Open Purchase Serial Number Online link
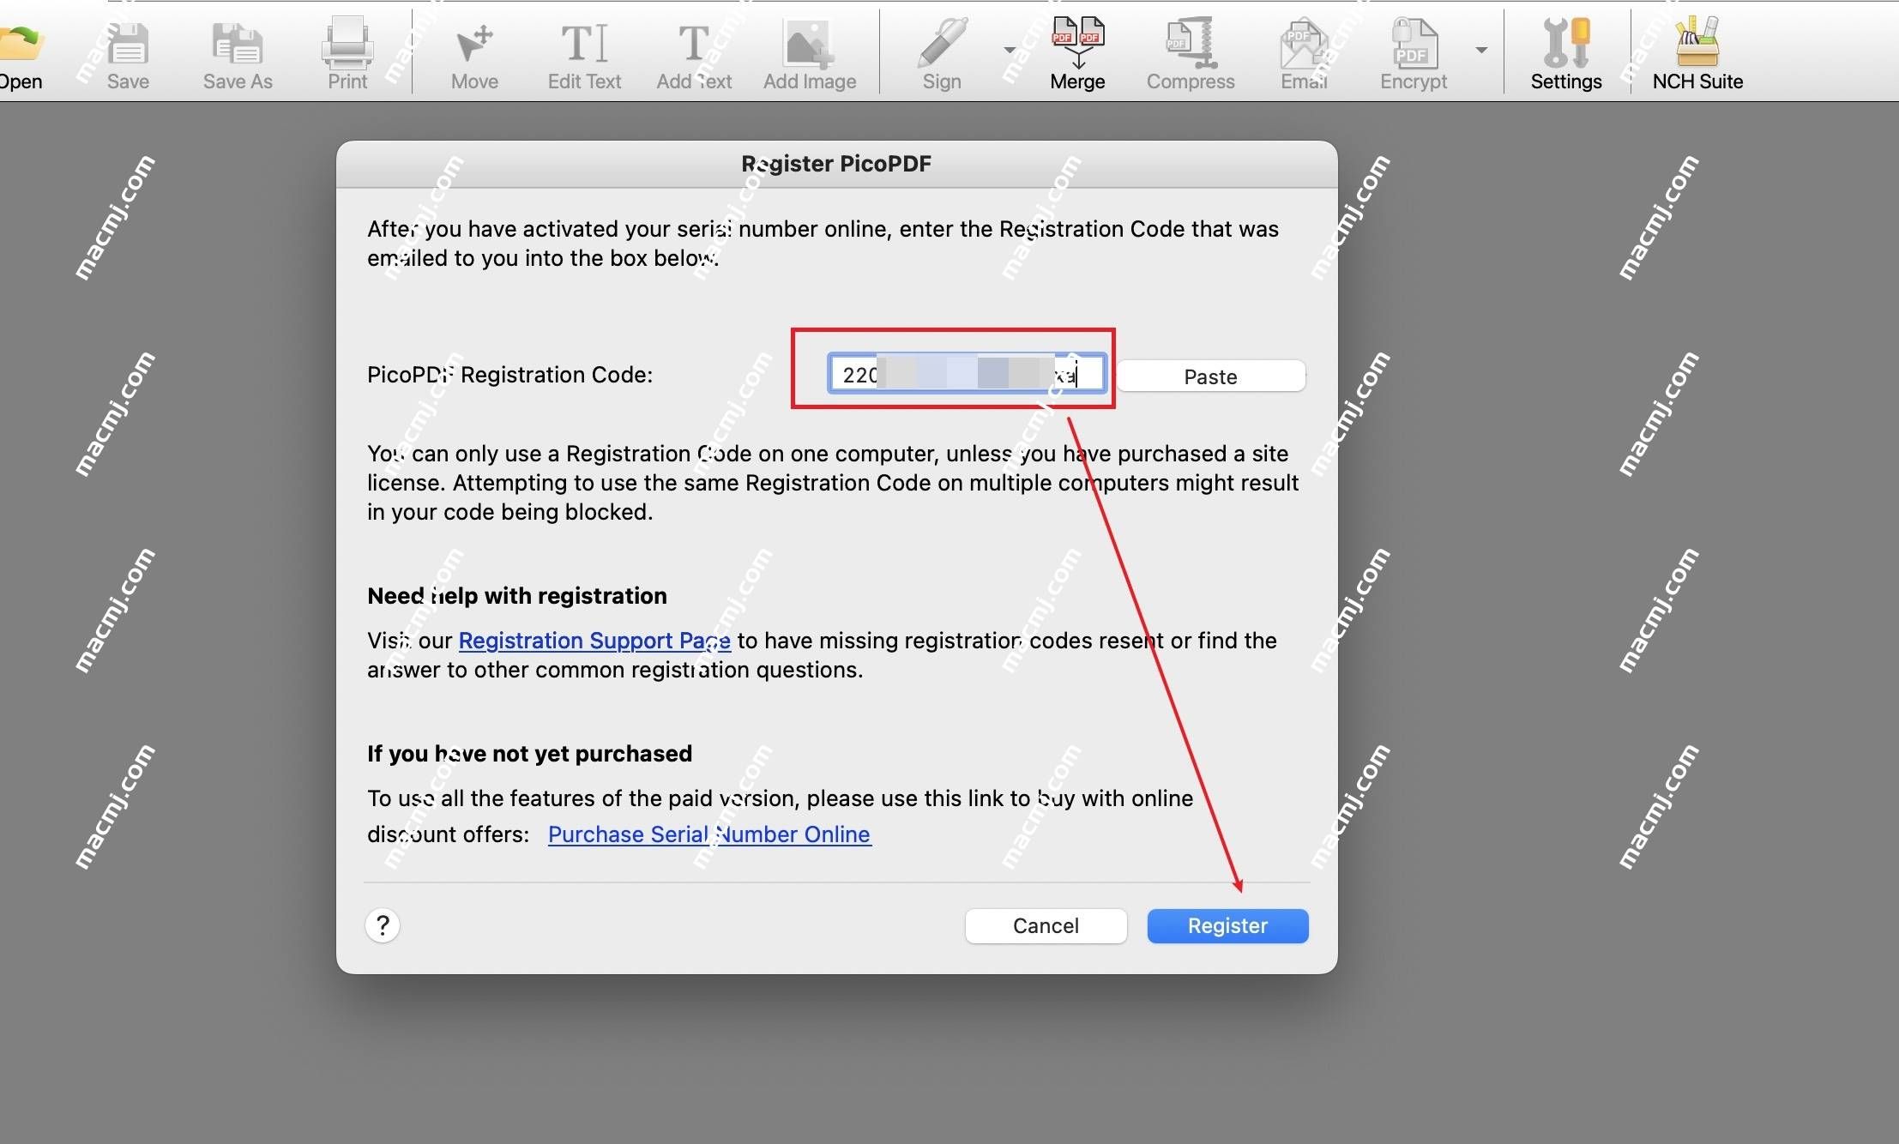 709,834
